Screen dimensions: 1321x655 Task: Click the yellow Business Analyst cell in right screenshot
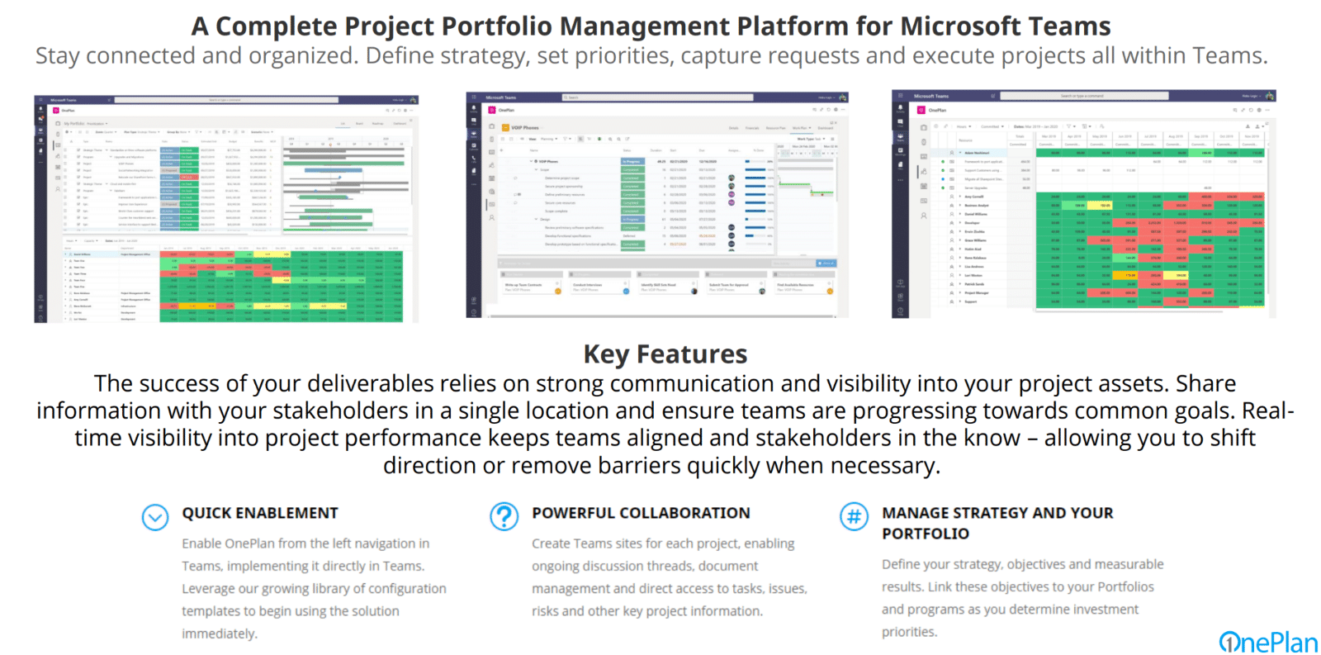point(1100,206)
